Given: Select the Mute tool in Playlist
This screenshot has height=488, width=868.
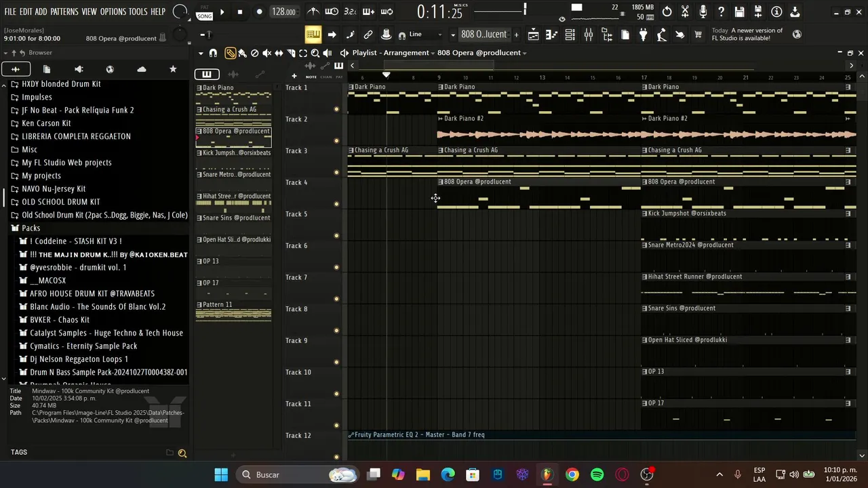Looking at the screenshot, I should click(267, 53).
